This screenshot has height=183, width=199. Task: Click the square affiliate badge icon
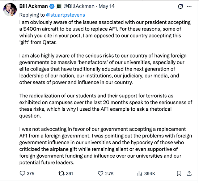tap(59, 6)
